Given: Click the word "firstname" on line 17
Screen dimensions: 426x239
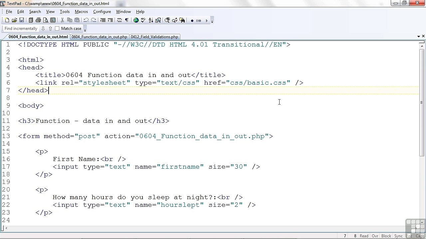Looking at the screenshot, I should pyautogui.click(x=180, y=167).
